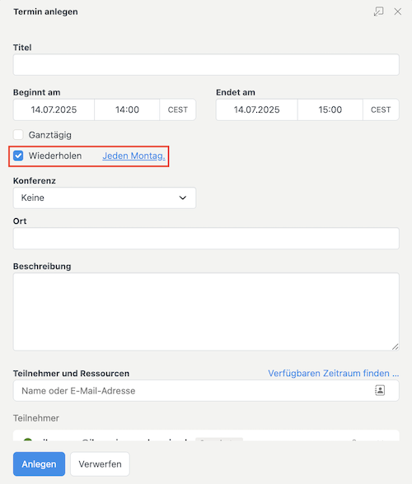Click the end timezone CEST button
The height and width of the screenshot is (484, 412).
(x=381, y=109)
